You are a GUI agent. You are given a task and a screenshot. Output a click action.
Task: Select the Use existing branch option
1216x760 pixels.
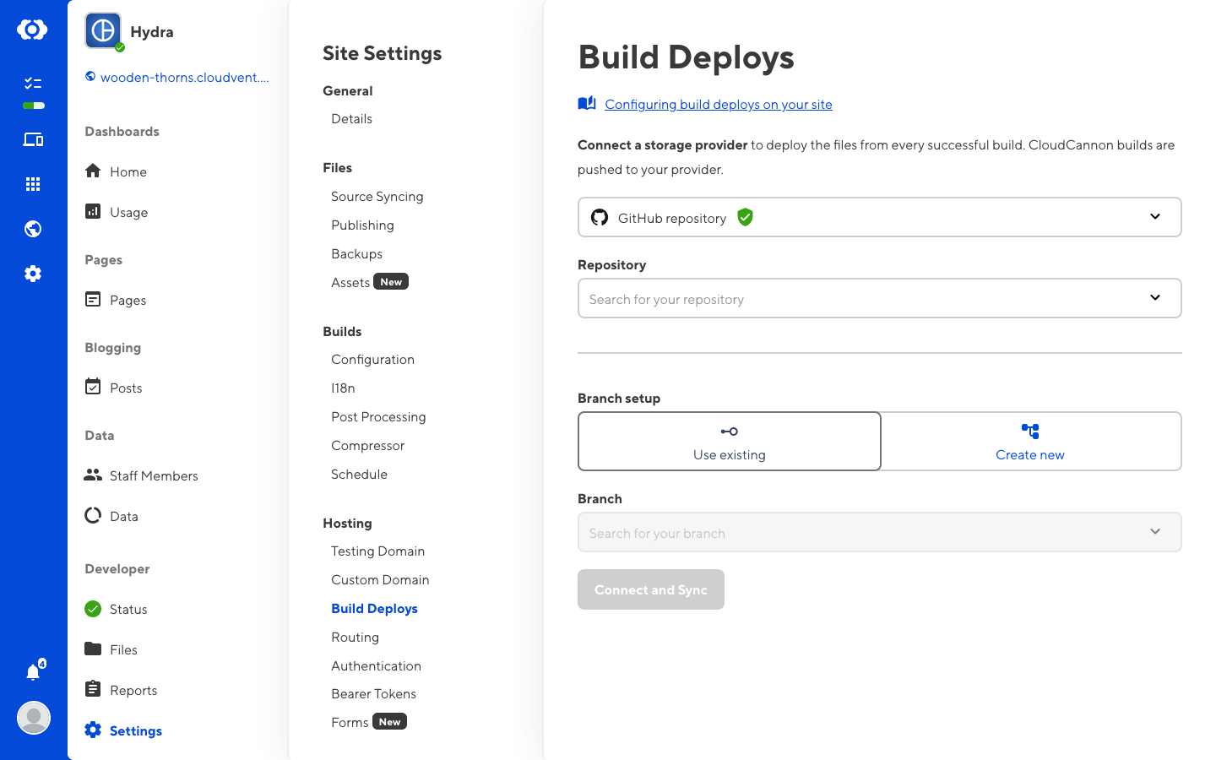[x=730, y=441]
